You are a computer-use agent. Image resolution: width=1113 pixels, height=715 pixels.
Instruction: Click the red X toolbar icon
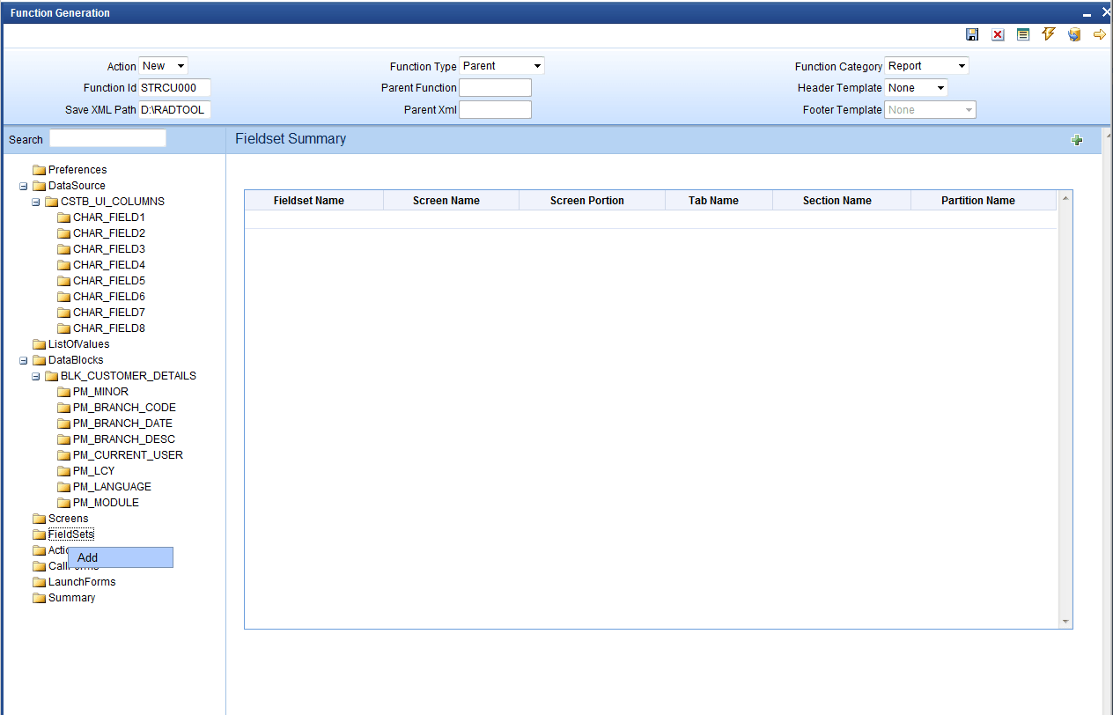(x=998, y=34)
